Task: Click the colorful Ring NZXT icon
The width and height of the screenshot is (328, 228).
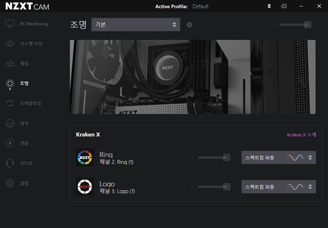Action: [85, 157]
